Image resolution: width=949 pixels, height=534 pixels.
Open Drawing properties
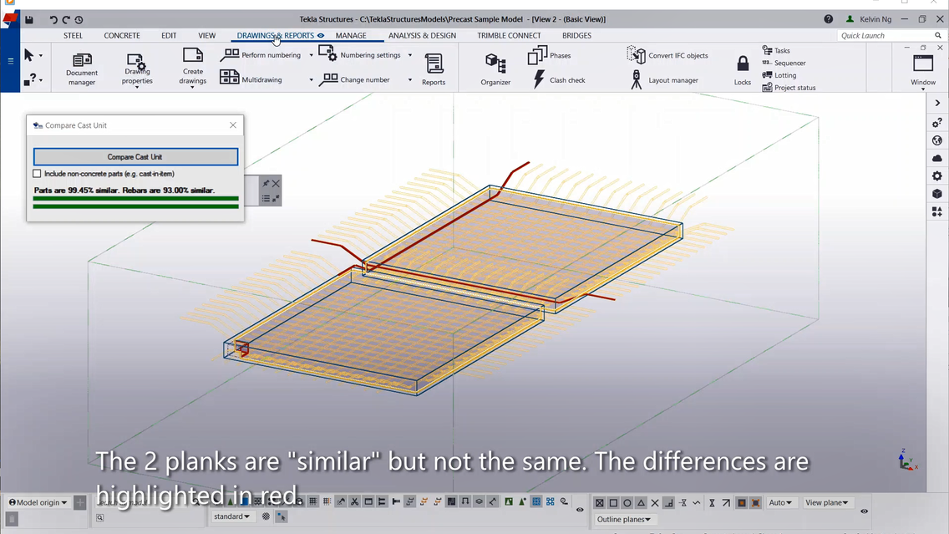(137, 69)
